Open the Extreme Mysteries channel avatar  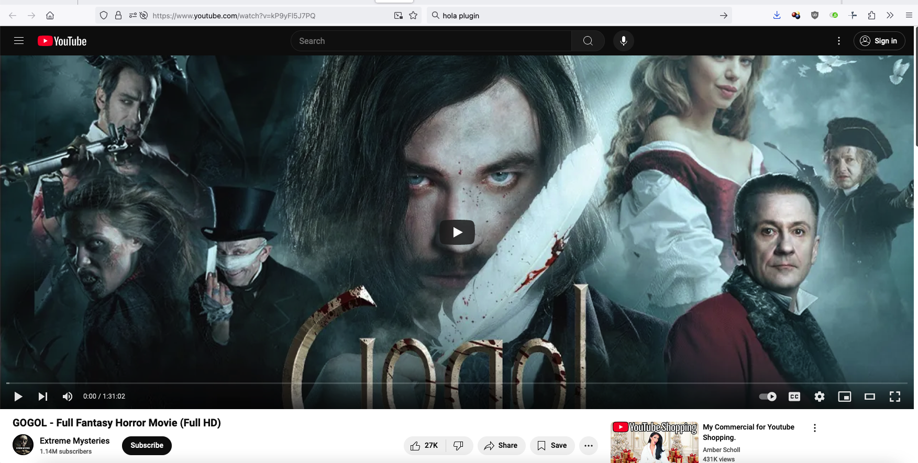[x=23, y=445]
